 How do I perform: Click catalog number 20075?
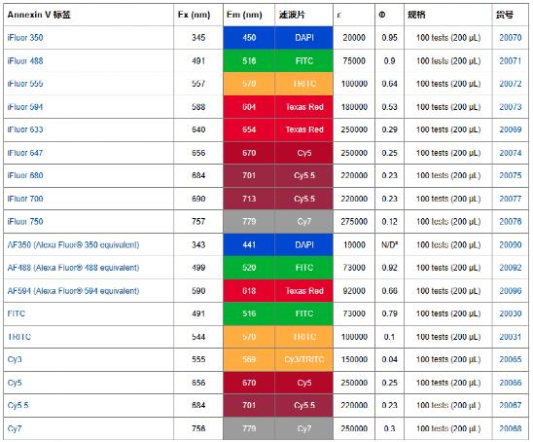tap(511, 175)
